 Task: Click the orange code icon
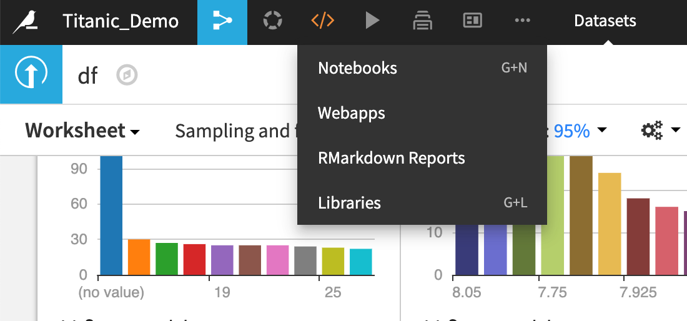322,21
